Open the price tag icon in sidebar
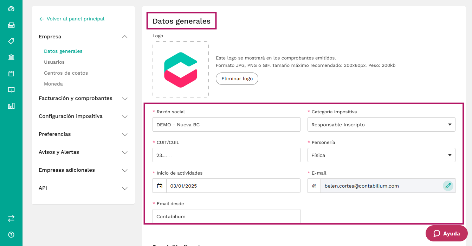This screenshot has width=472, height=246. click(11, 41)
